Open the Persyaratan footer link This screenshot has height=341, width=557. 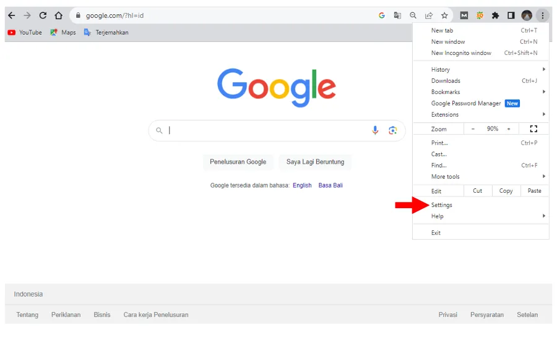(486, 315)
